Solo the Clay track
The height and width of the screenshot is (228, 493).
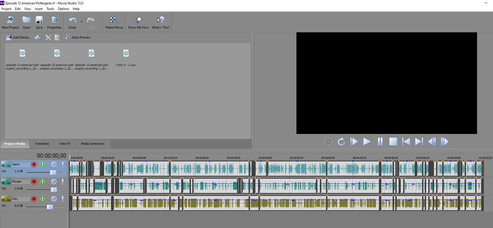63,199
